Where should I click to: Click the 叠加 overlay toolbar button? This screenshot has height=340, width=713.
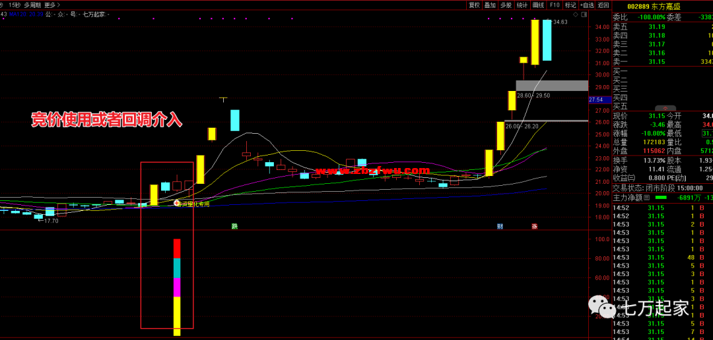coord(490,5)
